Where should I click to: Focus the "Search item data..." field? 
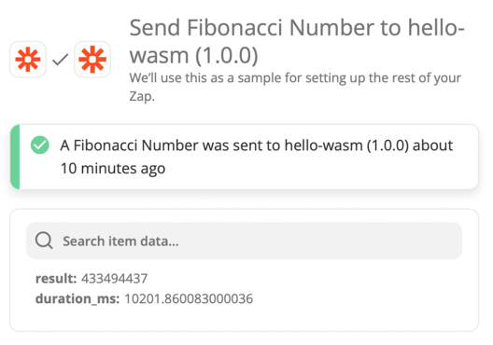[x=244, y=241]
